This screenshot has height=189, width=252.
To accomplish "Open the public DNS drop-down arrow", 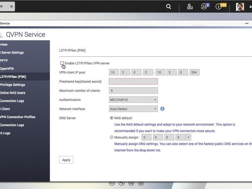I will [x=188, y=137].
